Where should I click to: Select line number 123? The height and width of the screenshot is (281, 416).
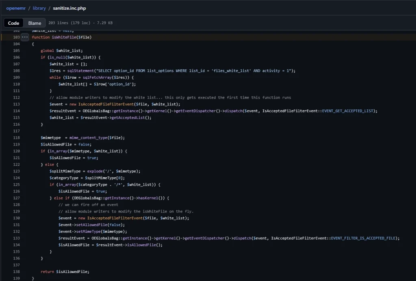tap(16, 171)
